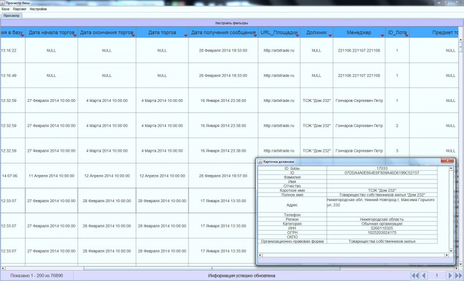Viewport: 464px width, 281px height.
Task: Click the 28 Февраля 2014 19:57:00 cell
Action: coord(223,176)
